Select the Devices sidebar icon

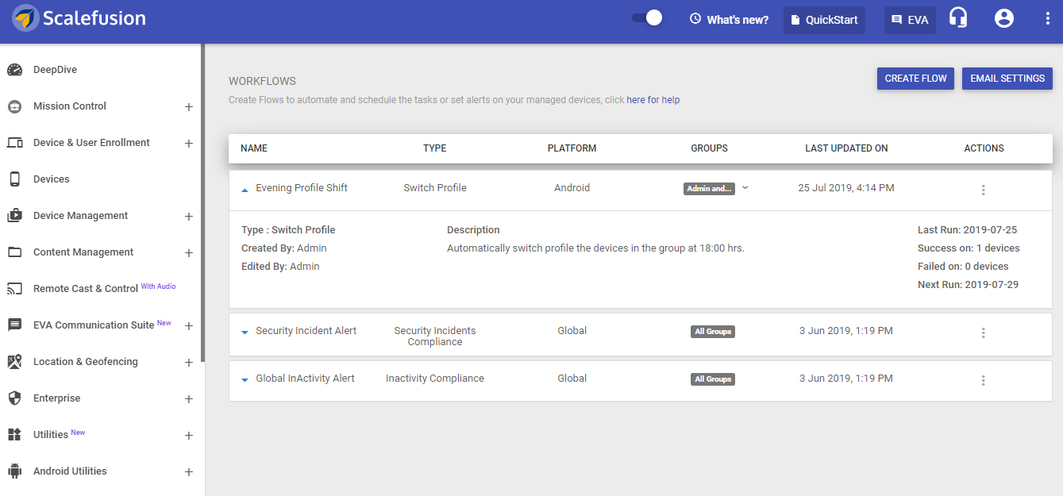[x=14, y=179]
